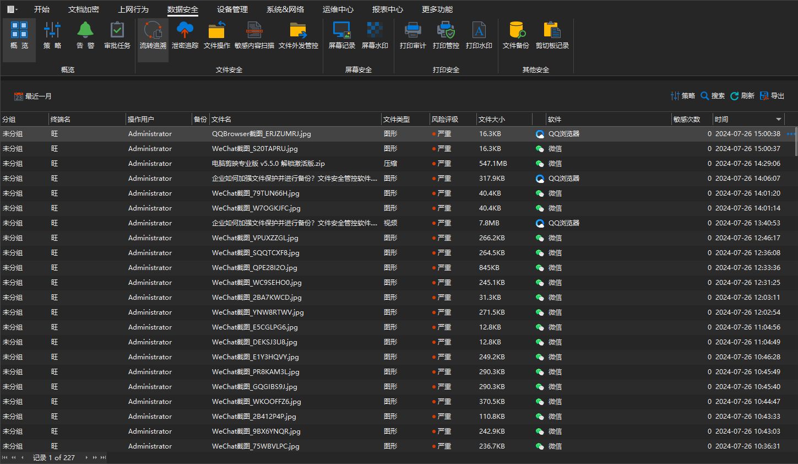Image resolution: width=798 pixels, height=464 pixels.
Task: Go to the next record arrow
Action: (86, 457)
